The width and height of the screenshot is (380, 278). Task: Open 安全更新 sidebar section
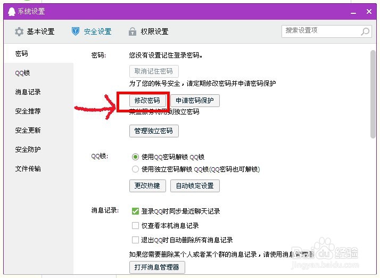(x=38, y=130)
